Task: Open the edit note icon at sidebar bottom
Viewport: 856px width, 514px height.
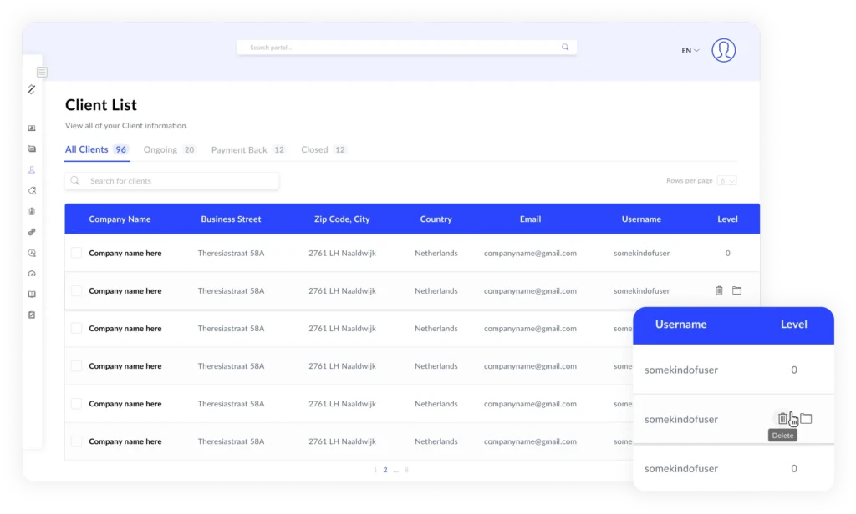Action: pos(32,315)
